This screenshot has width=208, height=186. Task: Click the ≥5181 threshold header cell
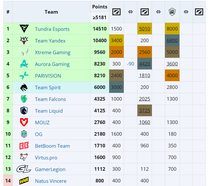click(x=99, y=18)
